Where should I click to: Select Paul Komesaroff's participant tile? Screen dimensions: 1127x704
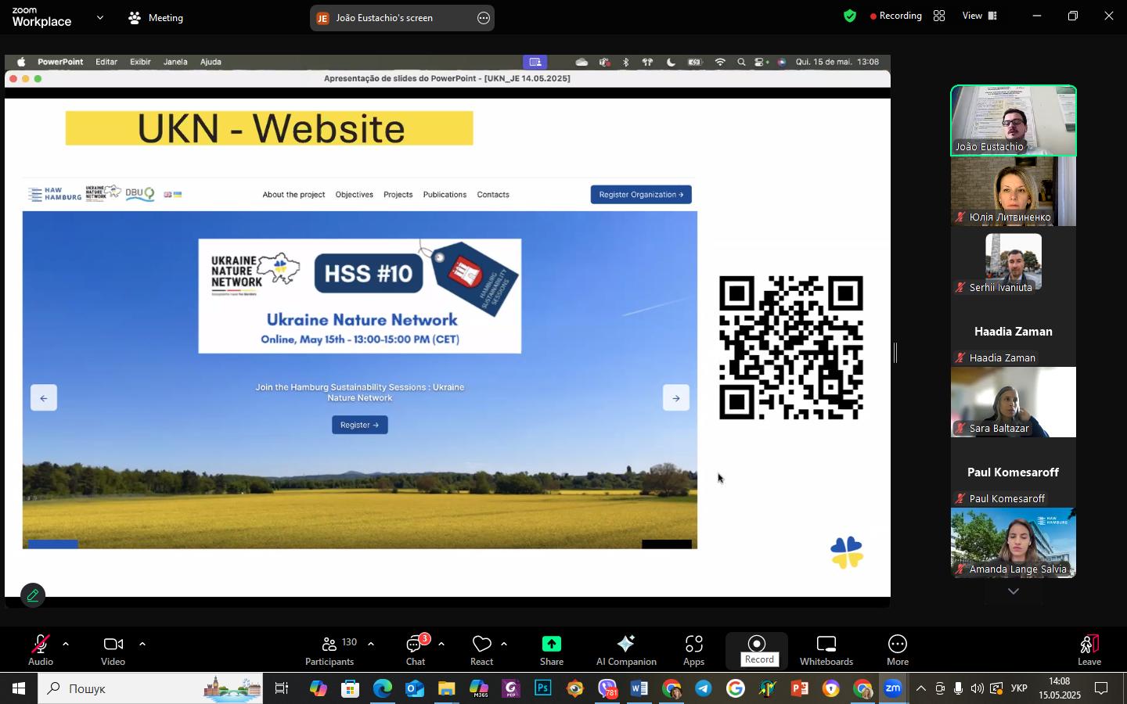(x=1014, y=472)
